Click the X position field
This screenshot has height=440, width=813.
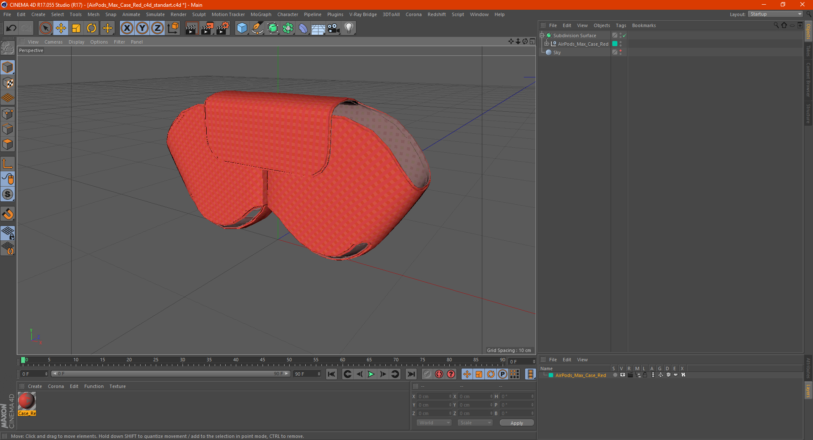(x=434, y=396)
